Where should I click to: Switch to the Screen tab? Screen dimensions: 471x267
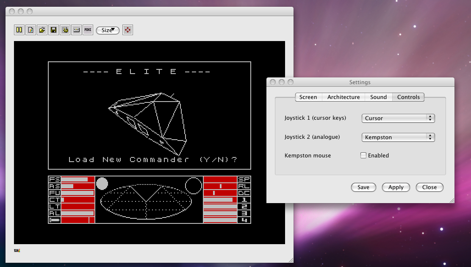coord(308,97)
